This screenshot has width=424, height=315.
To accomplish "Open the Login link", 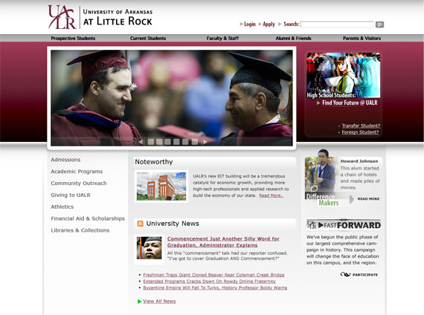I will pyautogui.click(x=250, y=25).
